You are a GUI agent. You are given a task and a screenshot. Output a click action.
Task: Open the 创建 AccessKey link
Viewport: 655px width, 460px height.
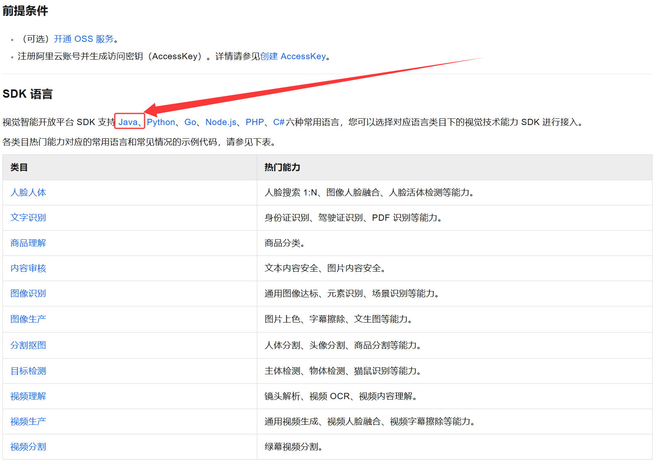point(293,56)
